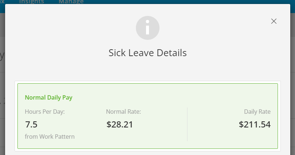This screenshot has width=295, height=155.
Task: Click the Normal Rate label
Action: click(x=124, y=112)
